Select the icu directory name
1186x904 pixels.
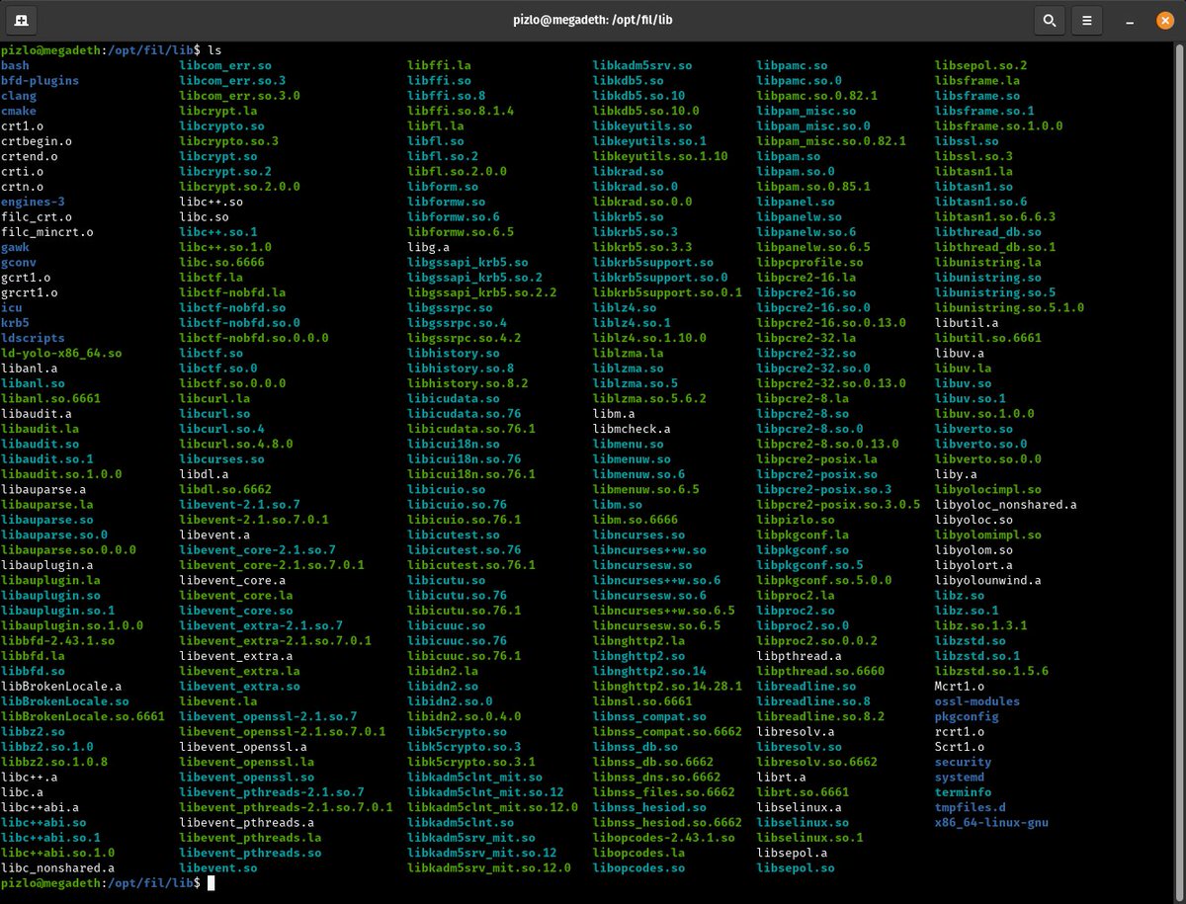11,307
